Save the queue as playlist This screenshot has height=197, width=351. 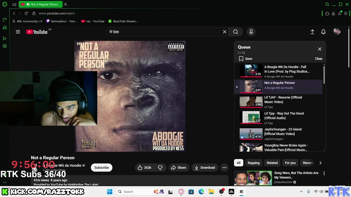tap(245, 59)
